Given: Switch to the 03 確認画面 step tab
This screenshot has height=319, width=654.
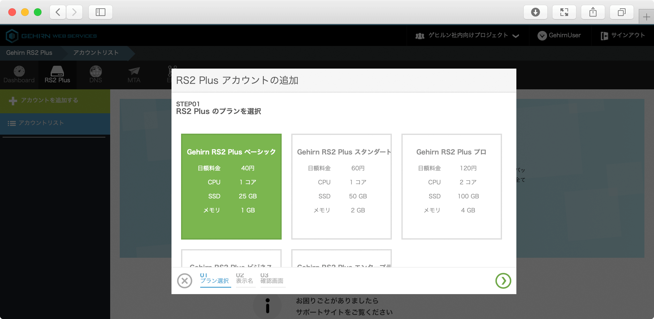Looking at the screenshot, I should [x=272, y=279].
